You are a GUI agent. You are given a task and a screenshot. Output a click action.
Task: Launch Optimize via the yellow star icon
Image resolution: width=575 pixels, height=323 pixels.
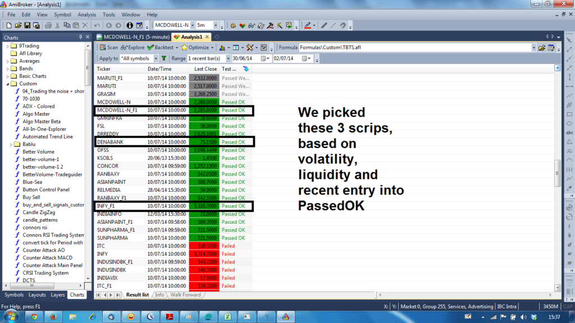point(185,47)
